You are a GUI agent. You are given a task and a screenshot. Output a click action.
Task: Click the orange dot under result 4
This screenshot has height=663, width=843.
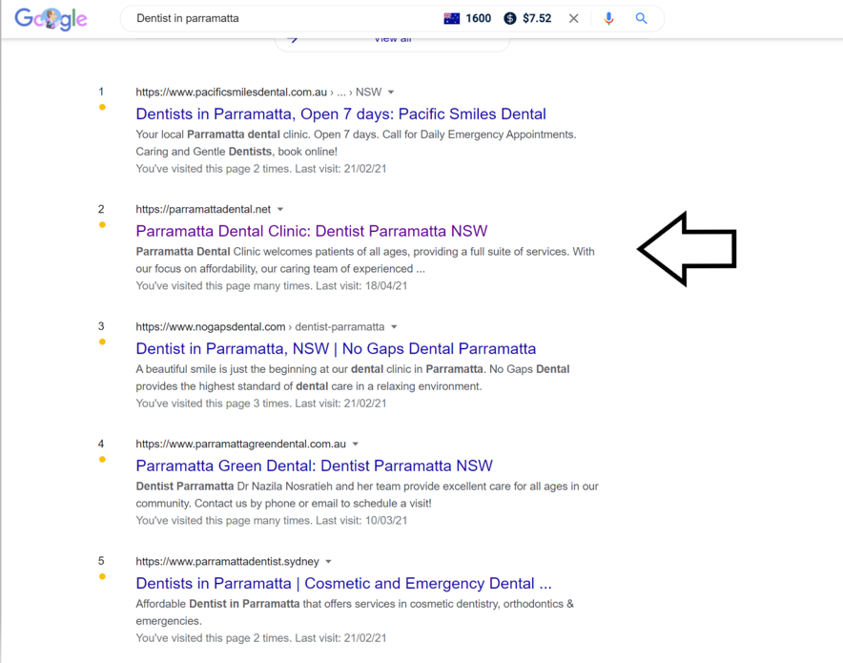pos(102,459)
